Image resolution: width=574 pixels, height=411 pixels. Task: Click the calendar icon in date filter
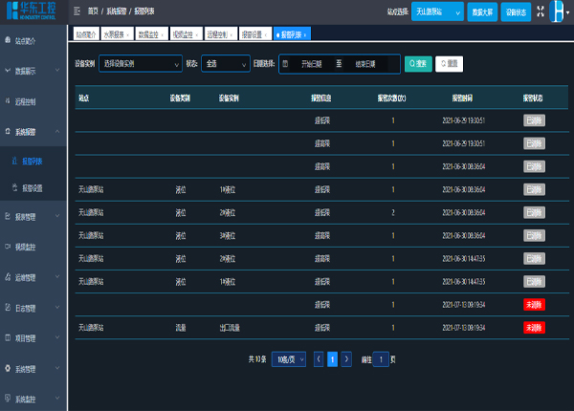click(285, 64)
